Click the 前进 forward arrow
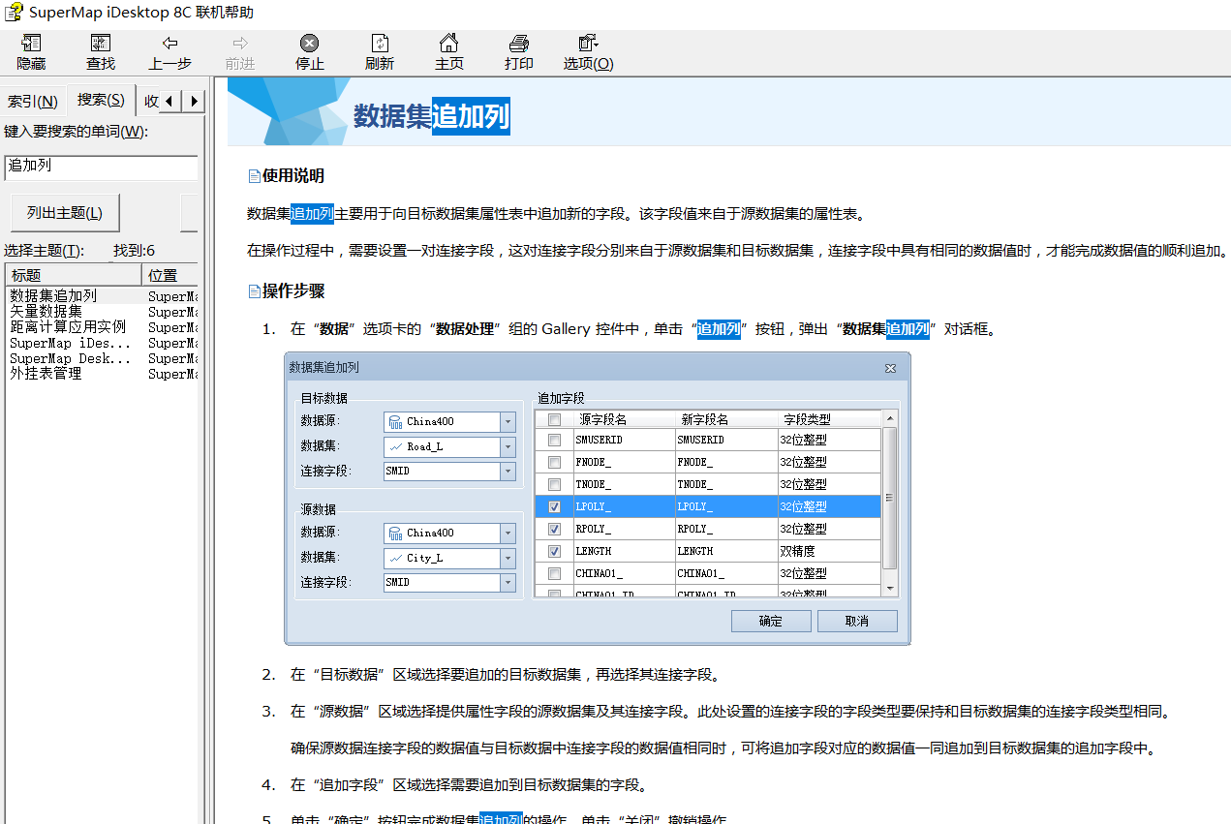 click(x=240, y=52)
